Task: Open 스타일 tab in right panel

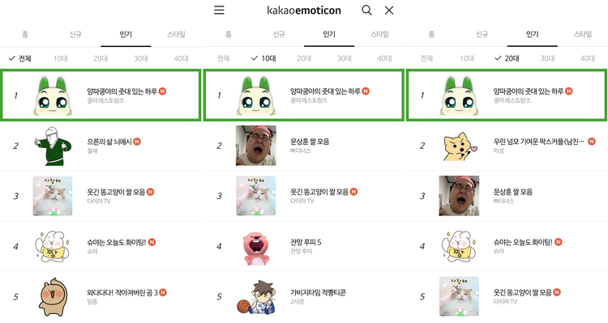Action: [583, 35]
